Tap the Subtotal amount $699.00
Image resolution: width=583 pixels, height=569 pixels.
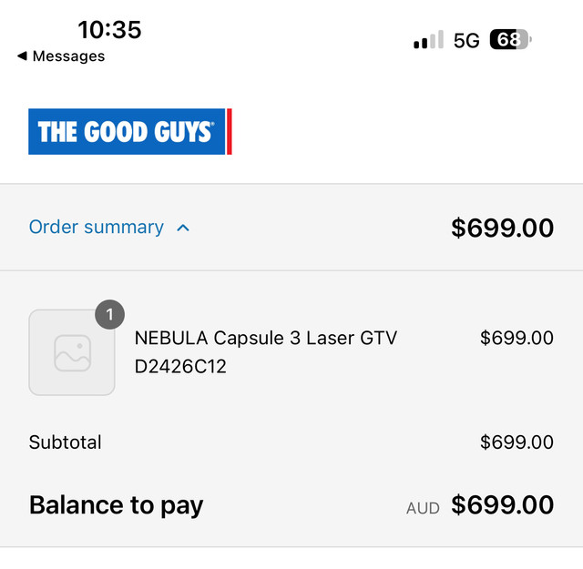coord(517,442)
